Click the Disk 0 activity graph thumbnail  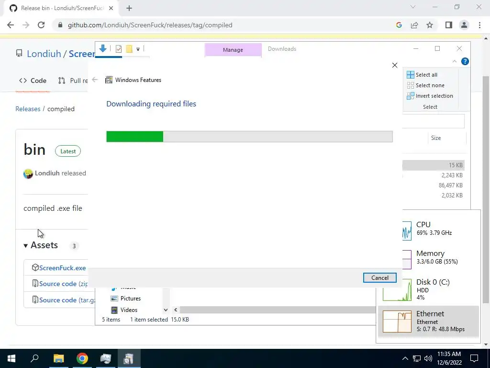click(x=397, y=290)
